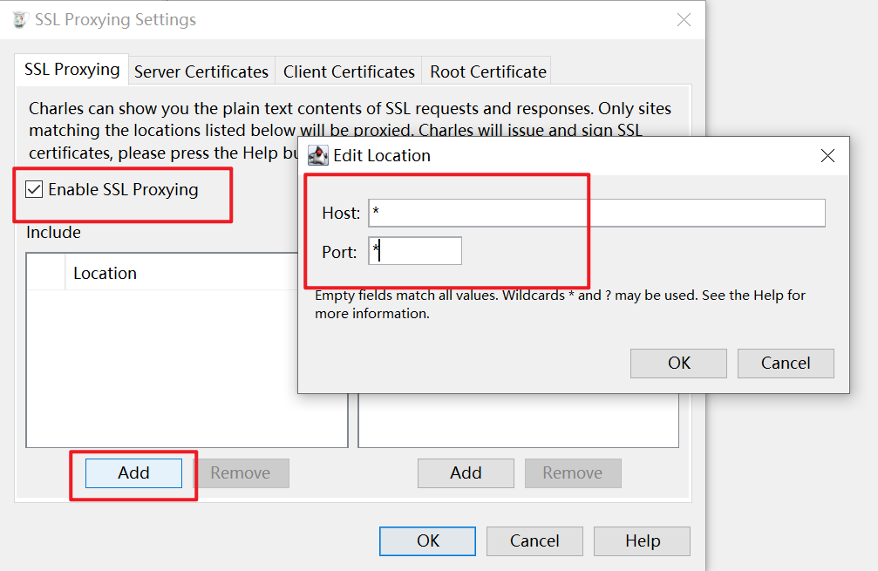Click the Charles icon in SSL Proxying Settings title
The image size is (878, 571).
[20, 19]
